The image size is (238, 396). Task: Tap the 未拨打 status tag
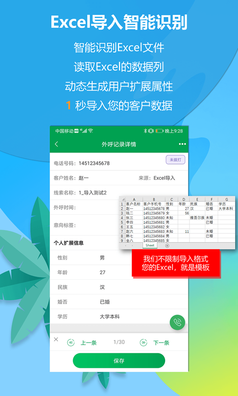(x=176, y=160)
